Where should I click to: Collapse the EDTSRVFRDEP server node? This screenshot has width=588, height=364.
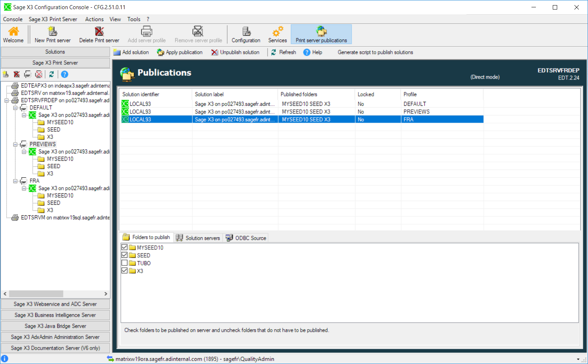pyautogui.click(x=7, y=100)
